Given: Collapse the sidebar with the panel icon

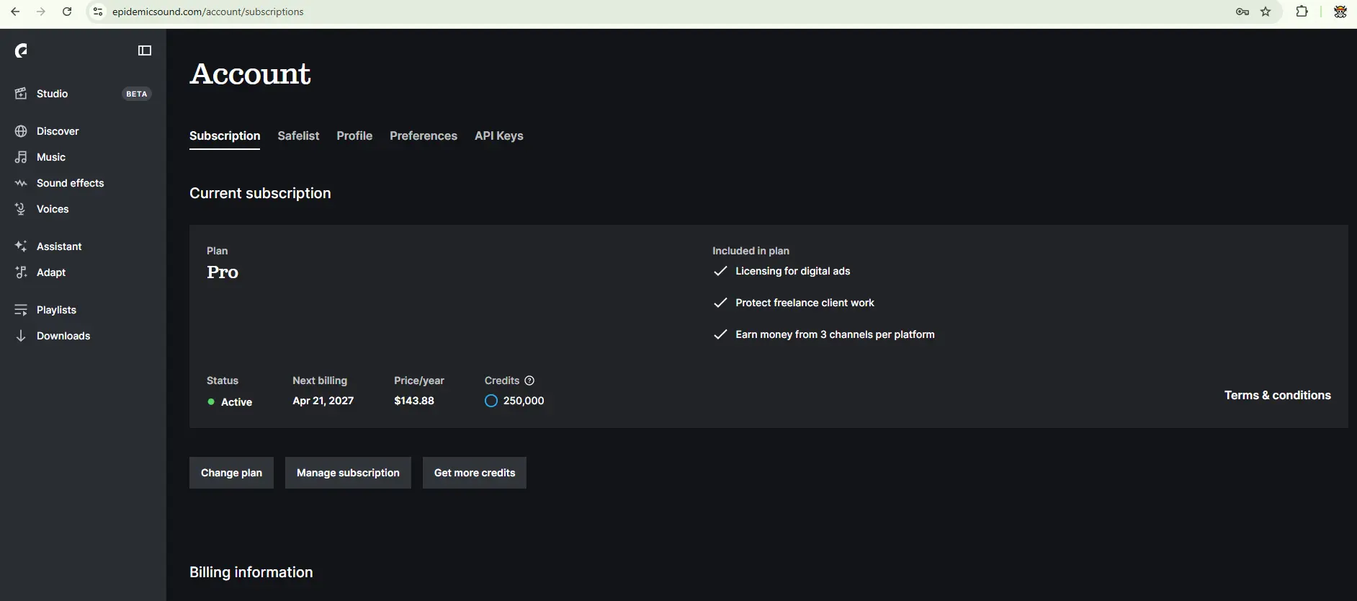Looking at the screenshot, I should 145,50.
